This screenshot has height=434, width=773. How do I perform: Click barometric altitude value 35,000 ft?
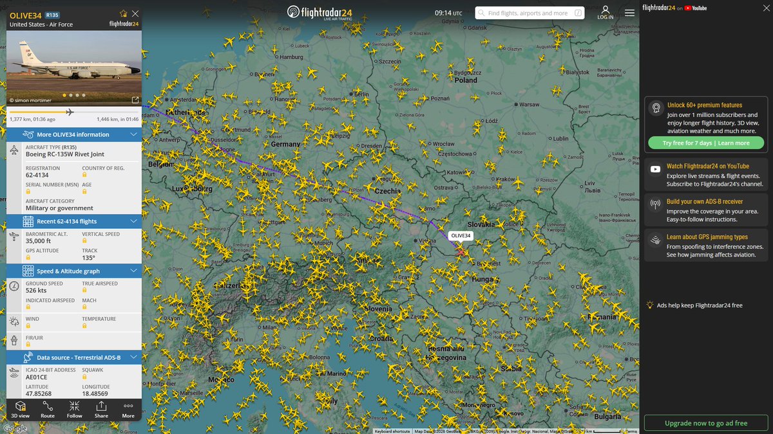point(38,241)
